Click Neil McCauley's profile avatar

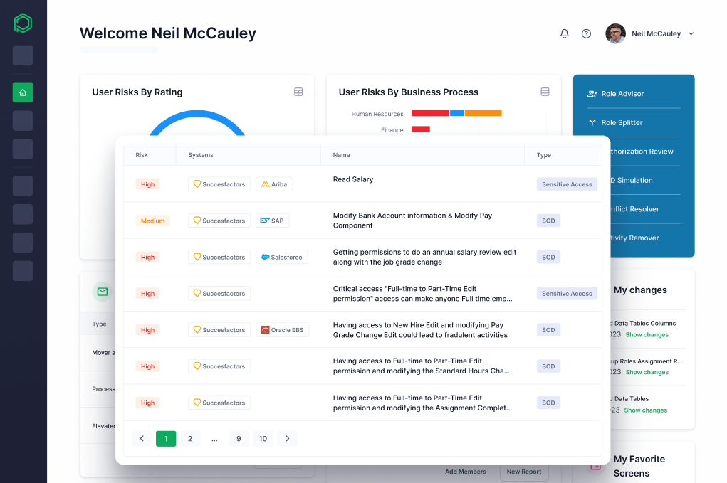pos(615,33)
